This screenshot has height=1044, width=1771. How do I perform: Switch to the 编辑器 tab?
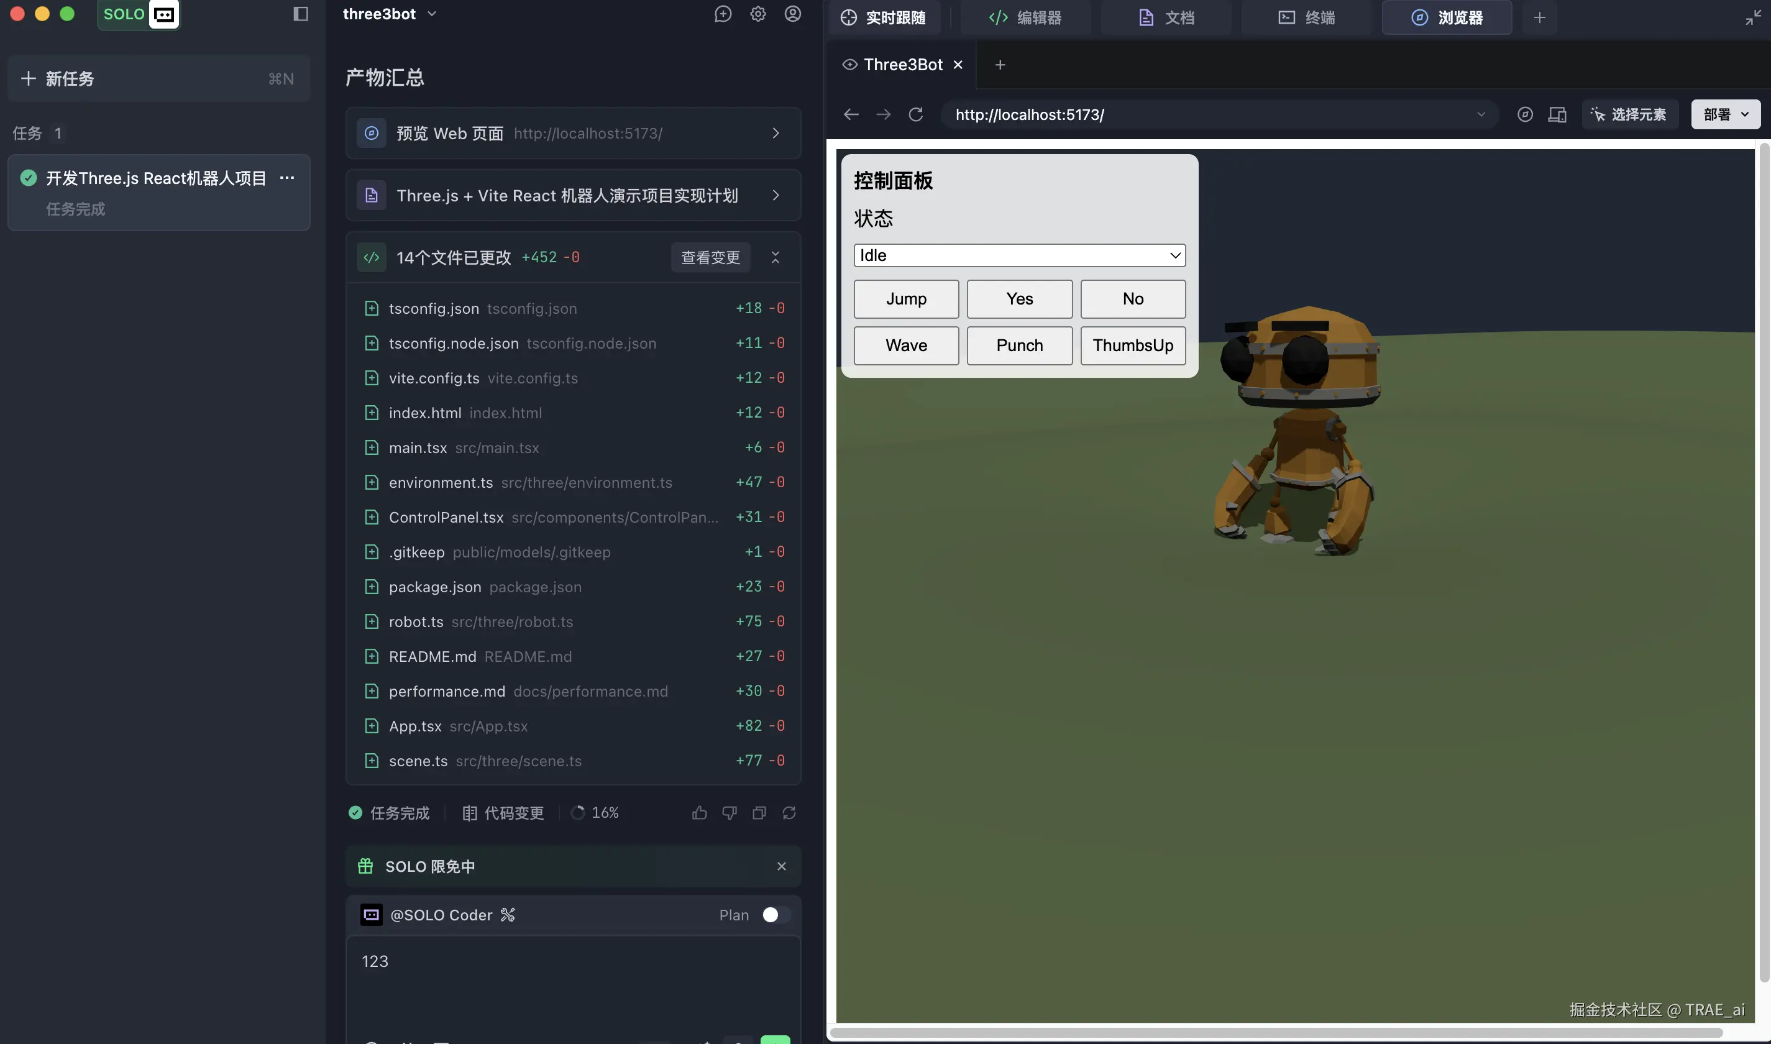tap(1025, 17)
